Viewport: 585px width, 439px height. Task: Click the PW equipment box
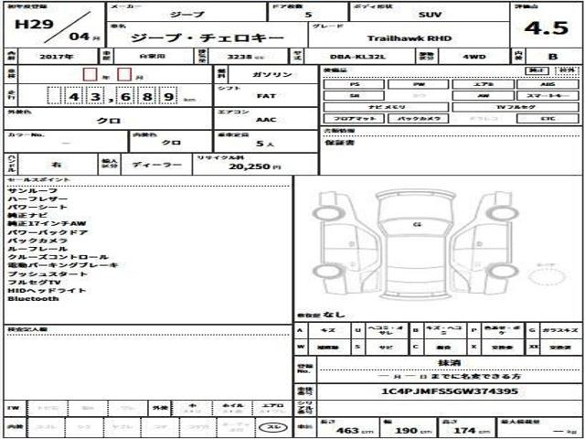419,84
